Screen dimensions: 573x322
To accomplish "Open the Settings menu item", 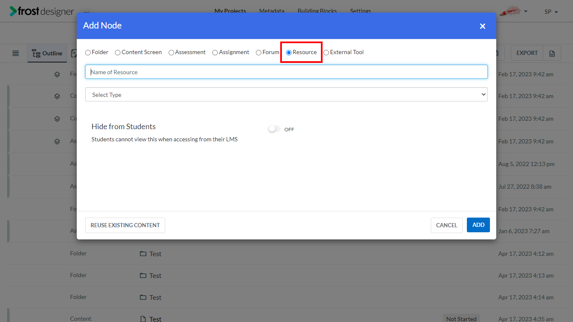I will point(360,11).
